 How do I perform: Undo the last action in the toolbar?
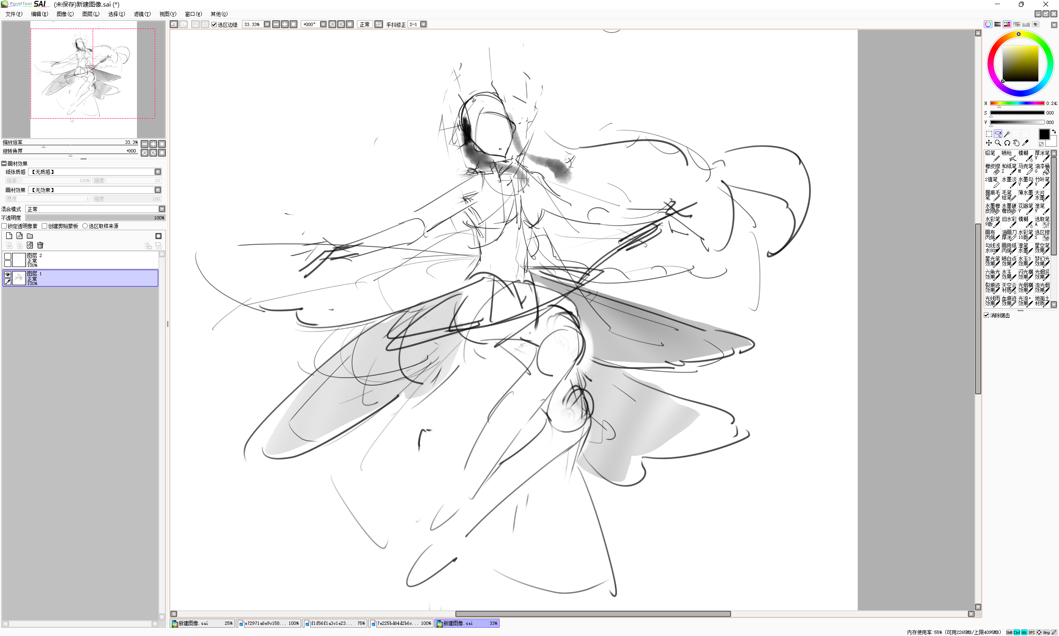tap(174, 24)
